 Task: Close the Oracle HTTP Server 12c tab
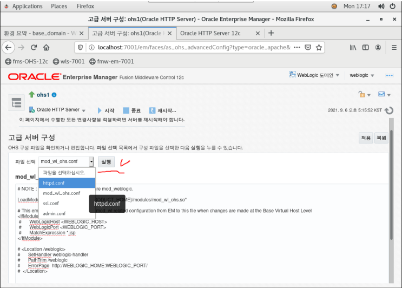pos(258,34)
